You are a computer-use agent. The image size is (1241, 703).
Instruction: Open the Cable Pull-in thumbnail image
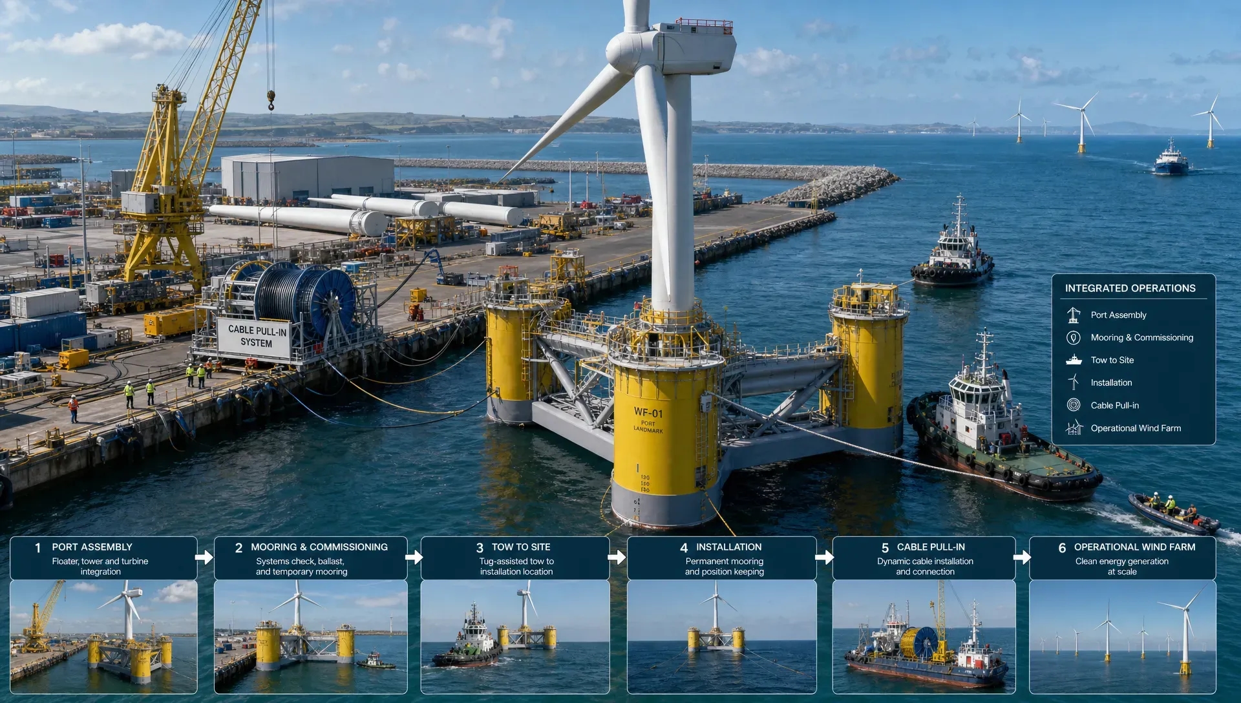[x=924, y=636]
